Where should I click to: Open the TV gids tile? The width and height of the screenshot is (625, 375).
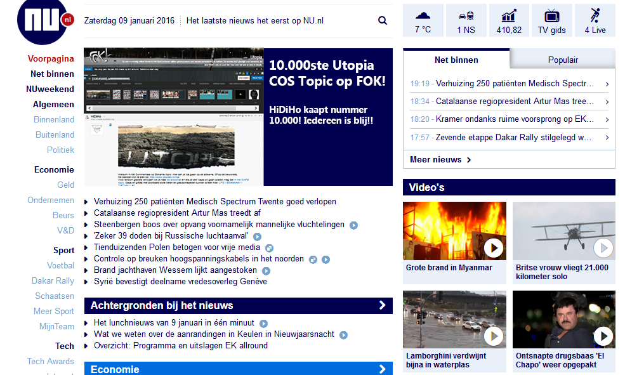[551, 20]
